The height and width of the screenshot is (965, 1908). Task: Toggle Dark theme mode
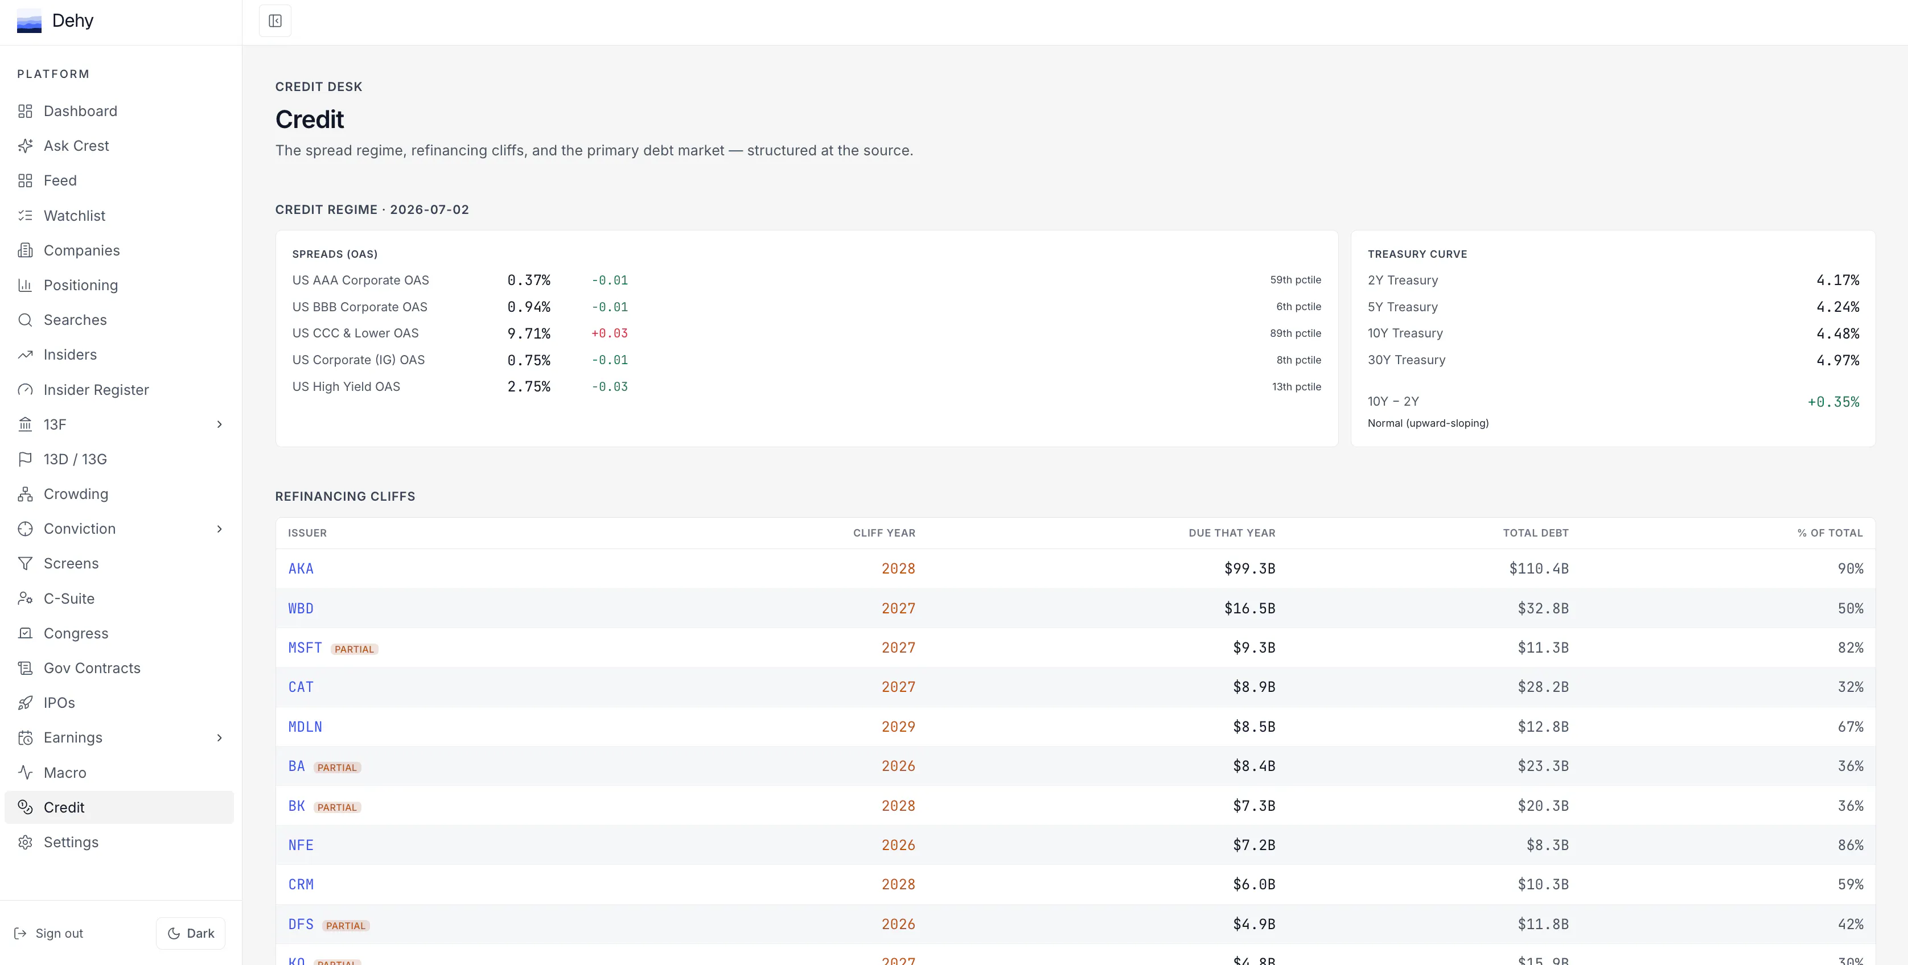190,933
